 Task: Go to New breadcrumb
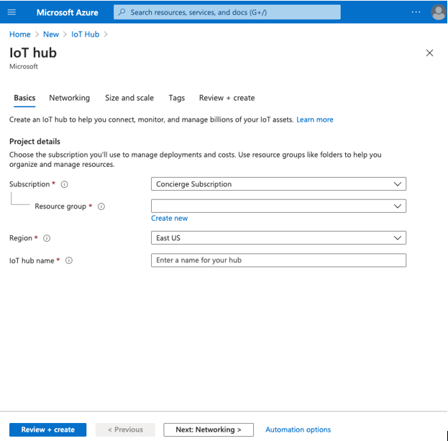click(x=51, y=35)
